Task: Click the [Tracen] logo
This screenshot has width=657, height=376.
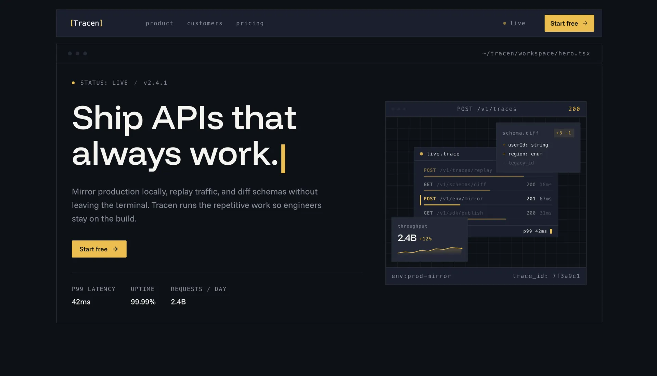Action: (x=86, y=23)
